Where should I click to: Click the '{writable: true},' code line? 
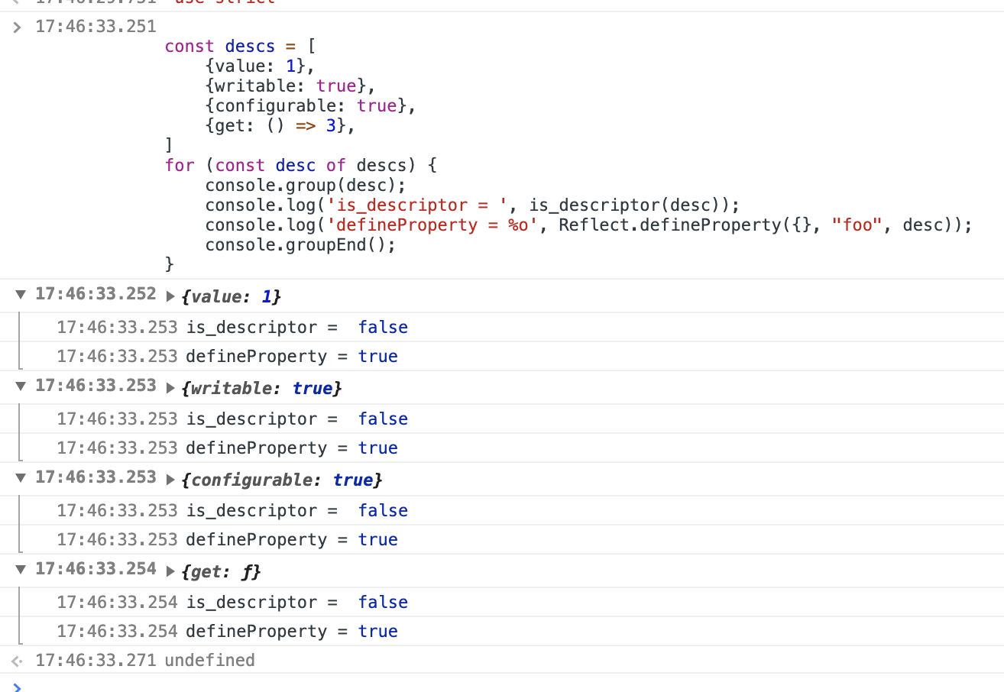[x=290, y=86]
